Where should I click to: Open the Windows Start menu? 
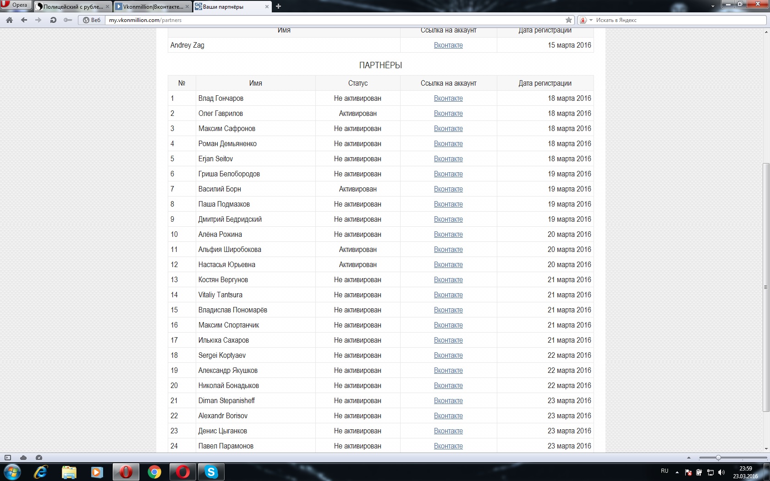pos(12,472)
